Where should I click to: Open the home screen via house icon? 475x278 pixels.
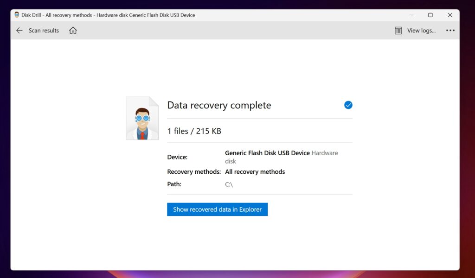(72, 30)
